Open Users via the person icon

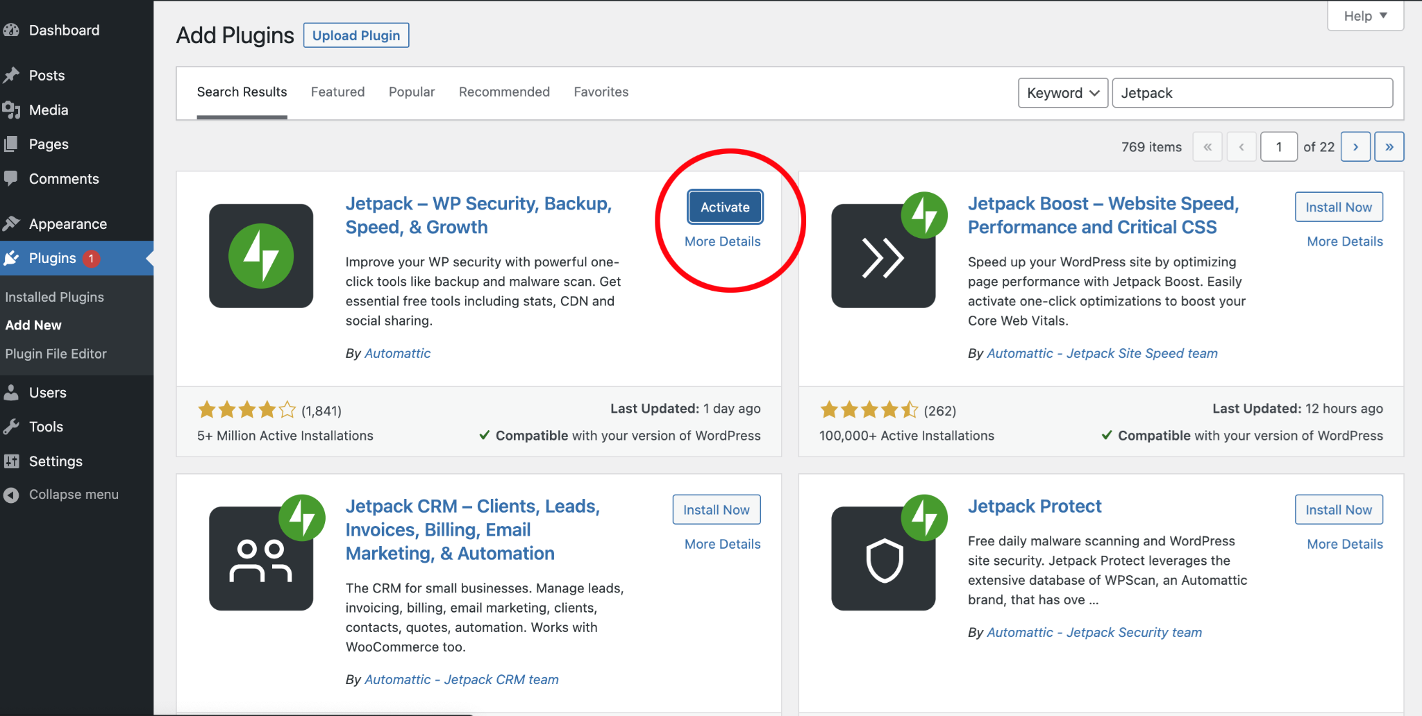tap(12, 392)
